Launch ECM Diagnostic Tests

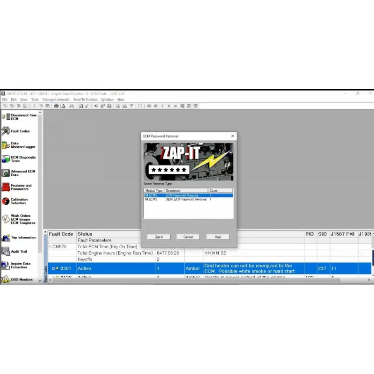tap(19, 159)
